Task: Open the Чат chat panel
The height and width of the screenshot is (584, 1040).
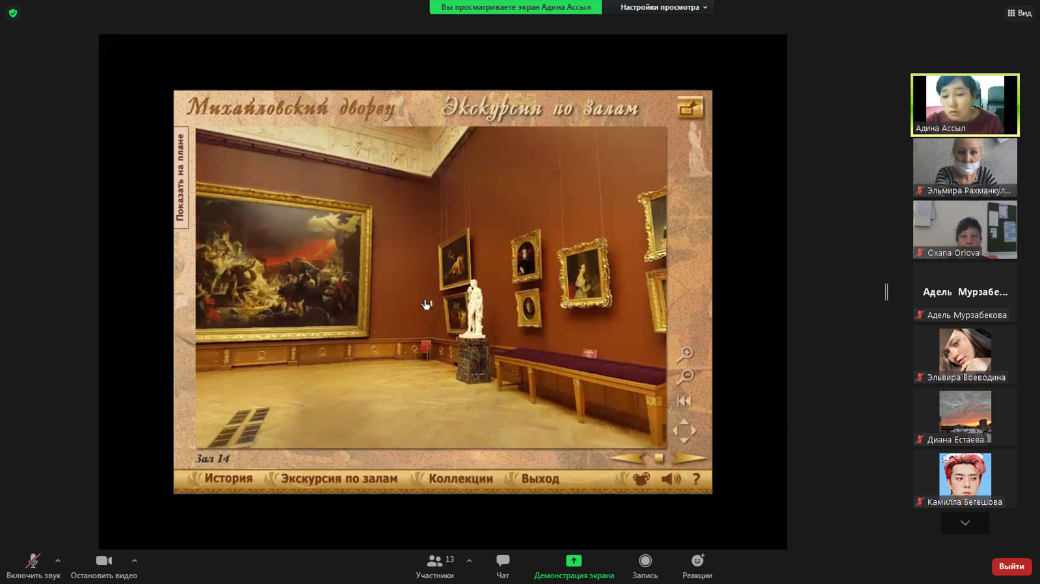Action: click(x=503, y=566)
